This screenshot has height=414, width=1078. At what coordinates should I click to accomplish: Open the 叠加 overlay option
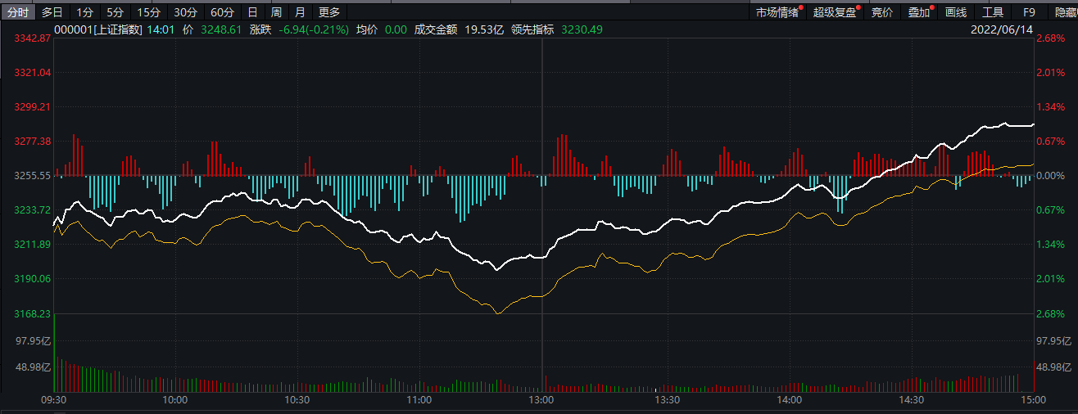(919, 12)
